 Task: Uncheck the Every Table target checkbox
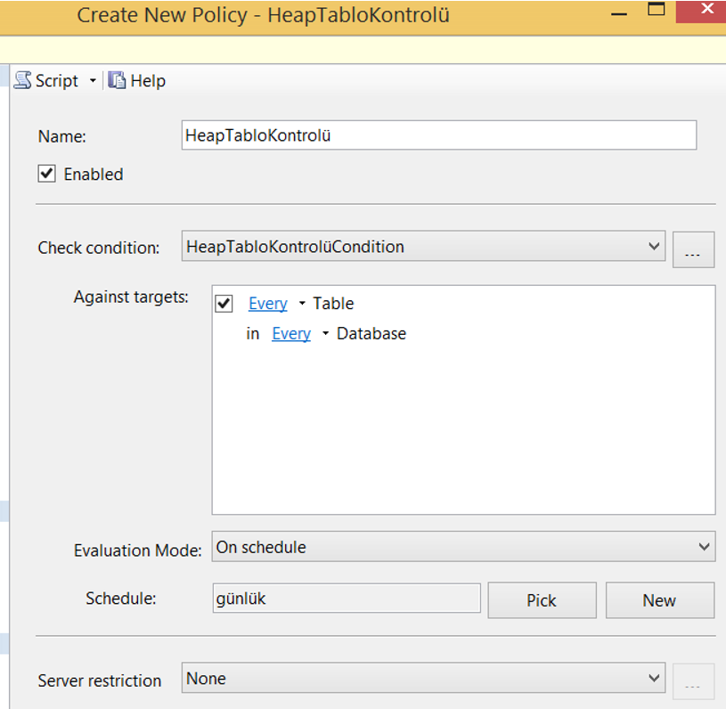pyautogui.click(x=224, y=304)
